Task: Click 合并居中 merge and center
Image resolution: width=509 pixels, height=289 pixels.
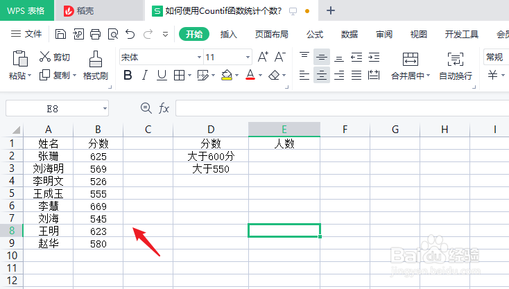Action: click(411, 66)
